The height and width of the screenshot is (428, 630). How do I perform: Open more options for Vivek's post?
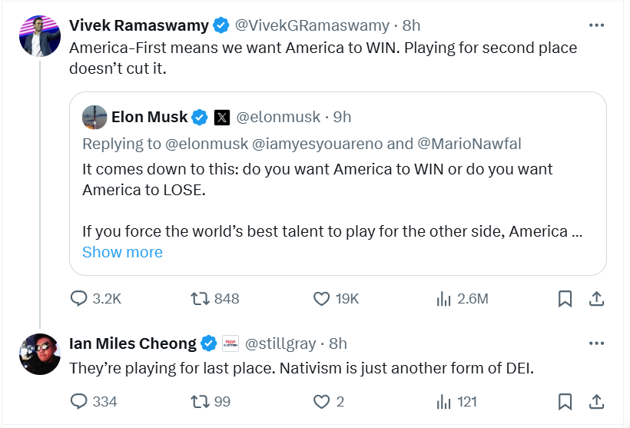pyautogui.click(x=596, y=25)
